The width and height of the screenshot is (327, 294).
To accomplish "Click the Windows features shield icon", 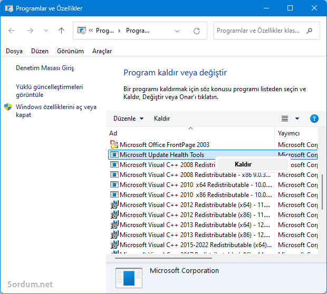I will pos(8,107).
